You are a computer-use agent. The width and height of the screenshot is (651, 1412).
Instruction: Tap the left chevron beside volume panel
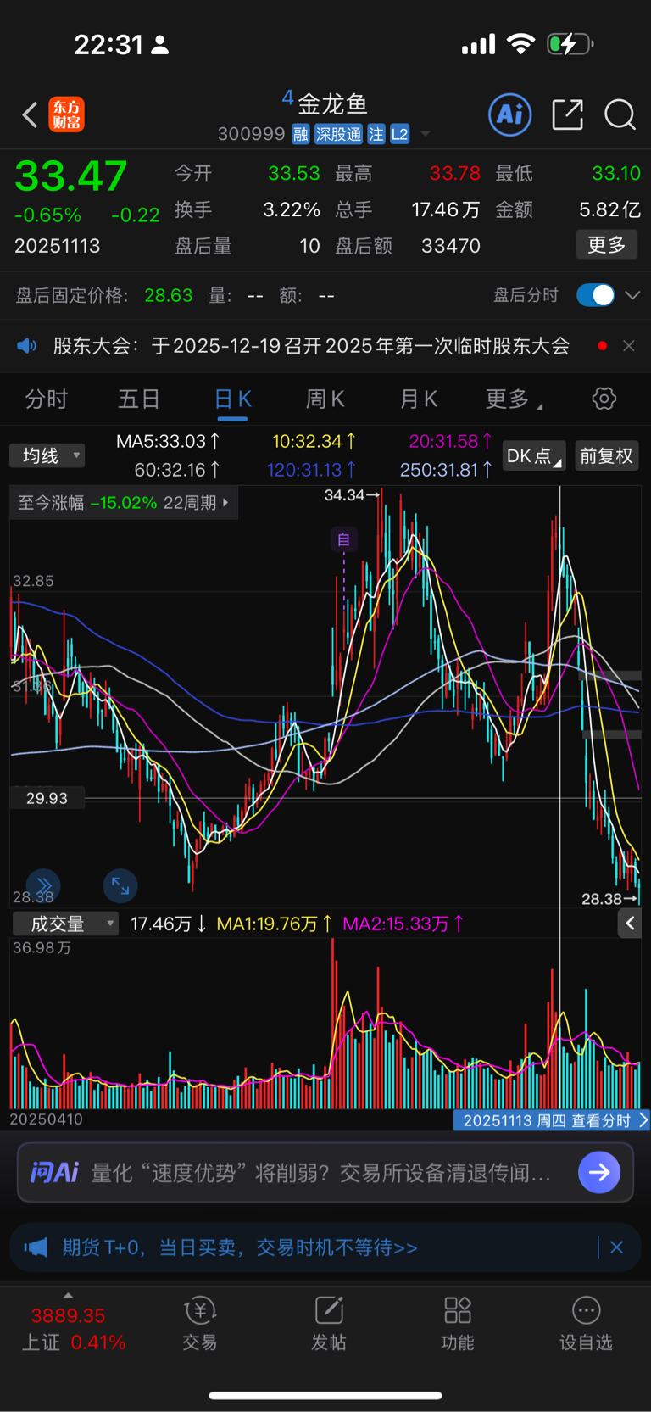pos(630,924)
